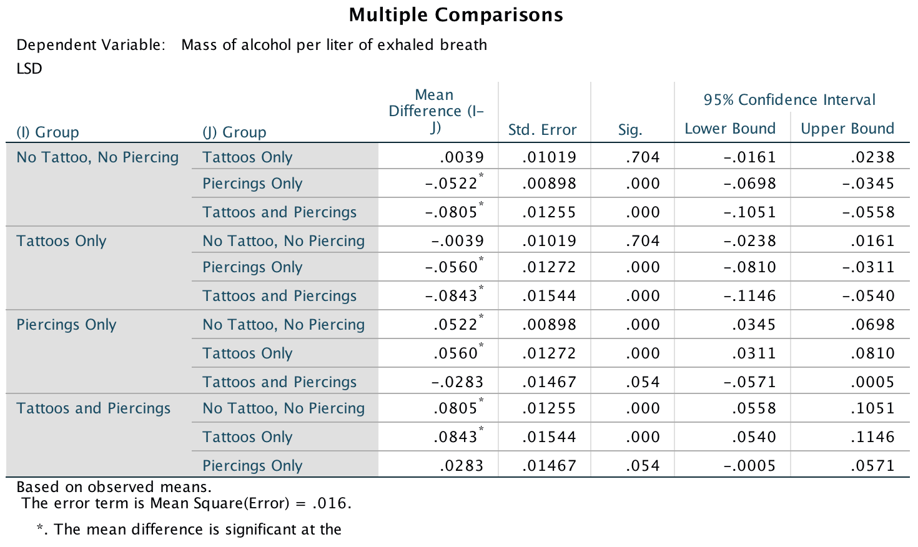Select the Sig. column header
The height and width of the screenshot is (547, 918).
(630, 130)
